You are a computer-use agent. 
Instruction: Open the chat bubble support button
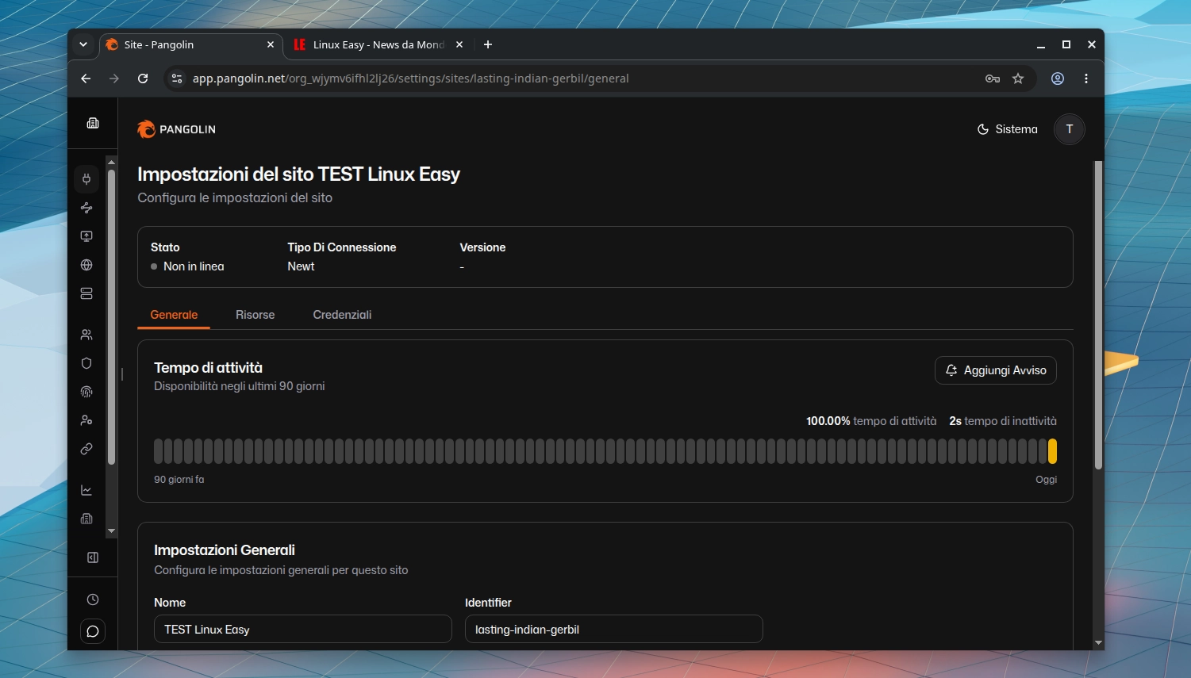[x=93, y=631]
